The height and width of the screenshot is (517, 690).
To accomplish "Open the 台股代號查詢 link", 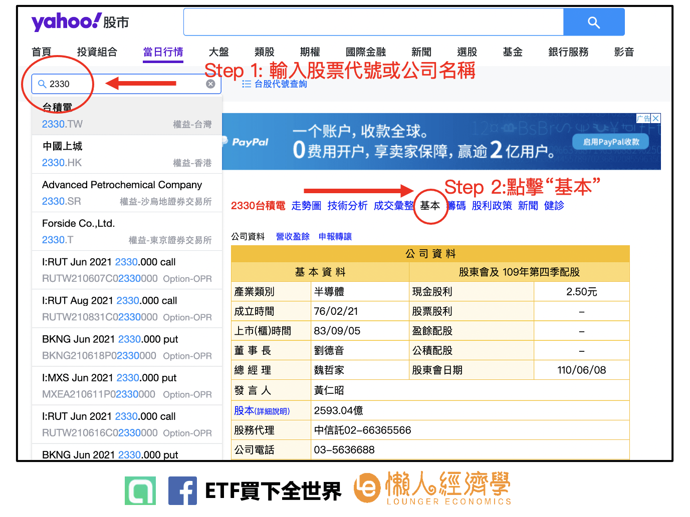I will coord(281,84).
